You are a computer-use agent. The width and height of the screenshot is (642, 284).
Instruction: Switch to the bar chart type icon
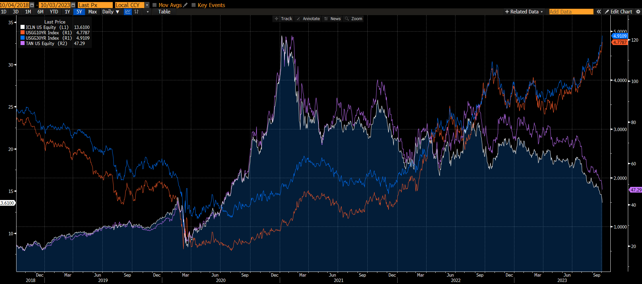tap(137, 12)
